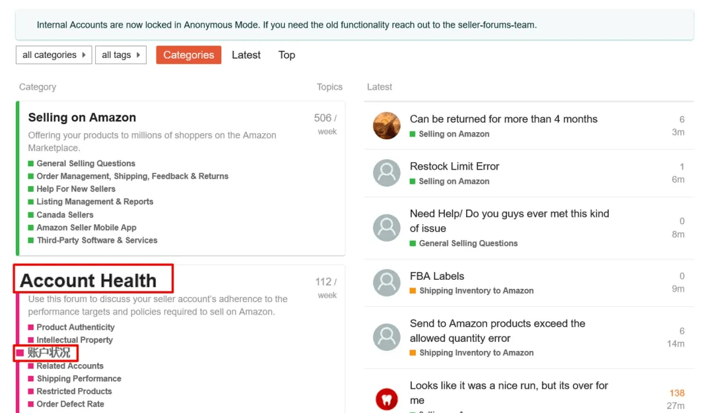The image size is (713, 413).
Task: Open Account Health category heading
Action: coord(88,280)
